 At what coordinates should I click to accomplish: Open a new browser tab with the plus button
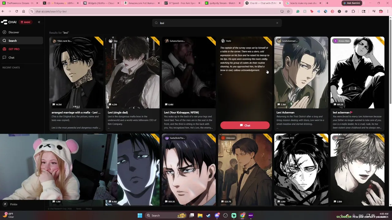coord(327,3)
